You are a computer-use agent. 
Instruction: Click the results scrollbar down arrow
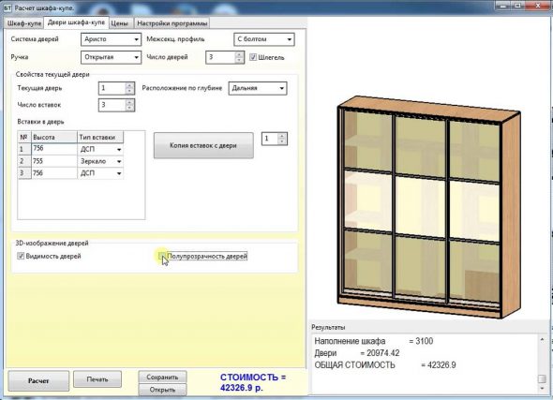coord(542,389)
